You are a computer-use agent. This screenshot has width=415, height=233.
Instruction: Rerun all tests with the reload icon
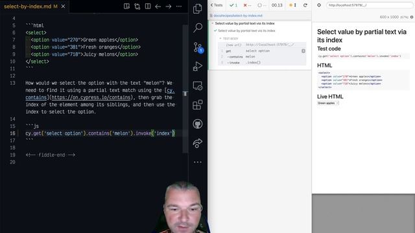tap(305, 5)
